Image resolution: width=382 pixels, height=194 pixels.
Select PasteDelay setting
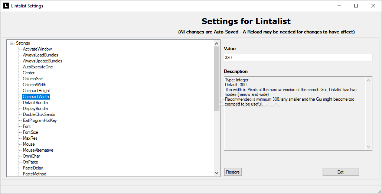33,168
